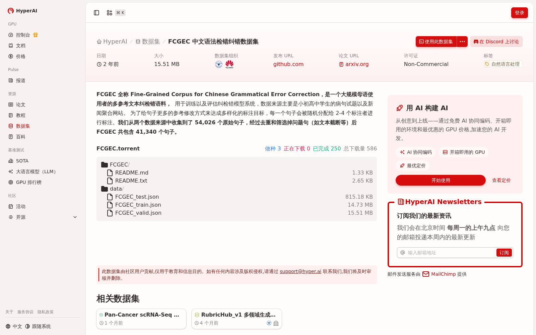This screenshot has width=536, height=335.
Task: Click the FCGEC/ folder icon
Action: [105, 164]
